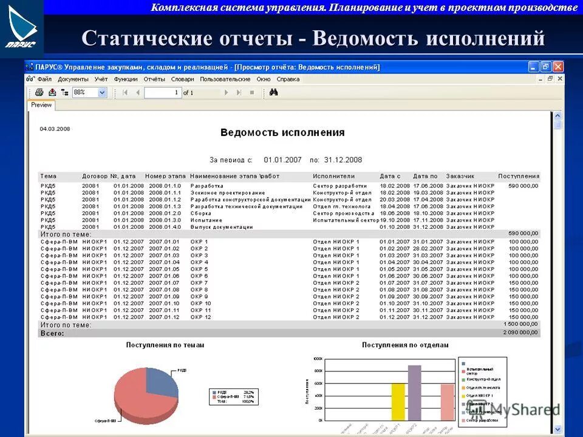
Task: Restore the inner report window in menu bar
Action: coord(550,79)
